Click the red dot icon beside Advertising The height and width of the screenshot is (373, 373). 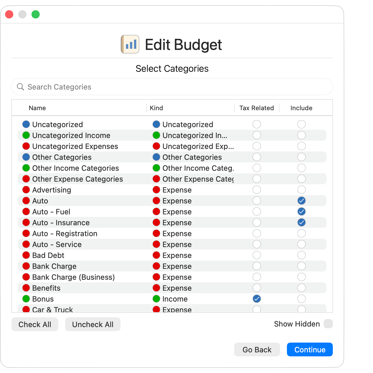pyautogui.click(x=26, y=190)
